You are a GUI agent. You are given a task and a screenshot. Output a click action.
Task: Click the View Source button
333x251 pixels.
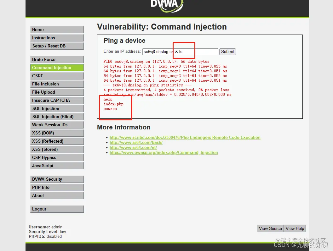tap(270, 229)
